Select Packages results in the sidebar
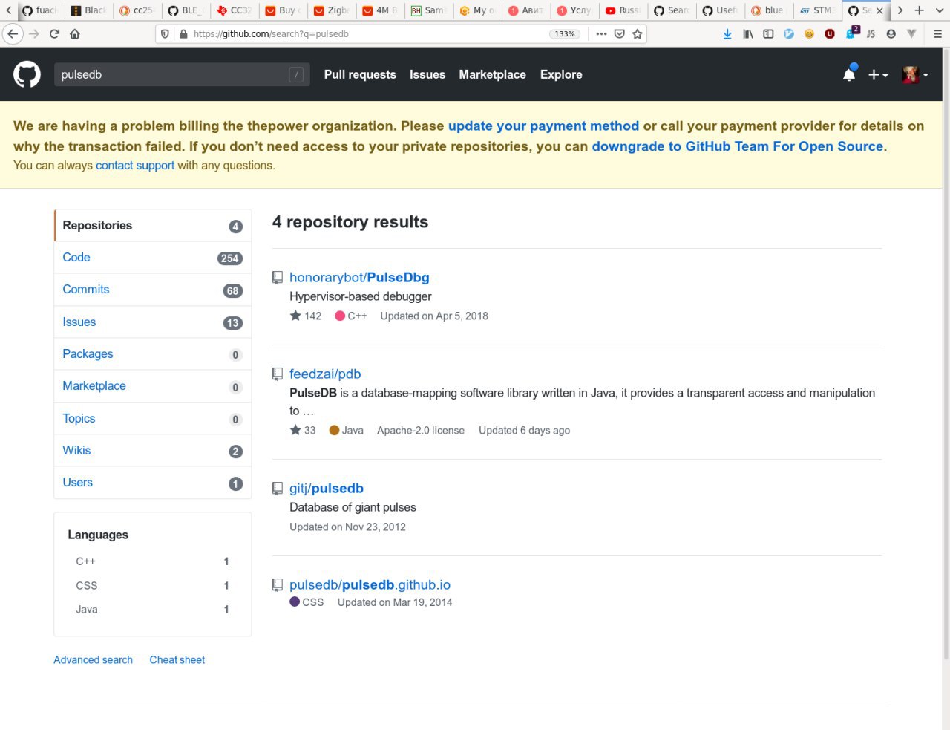 [x=153, y=354]
